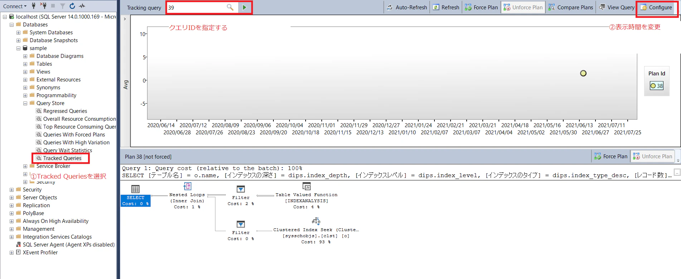Collapse the Databases folder node
Image resolution: width=681 pixels, height=279 pixels.
coord(11,25)
